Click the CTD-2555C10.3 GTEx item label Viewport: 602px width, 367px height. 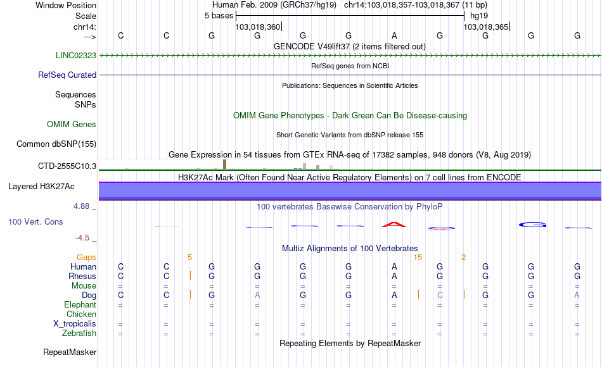coord(67,166)
